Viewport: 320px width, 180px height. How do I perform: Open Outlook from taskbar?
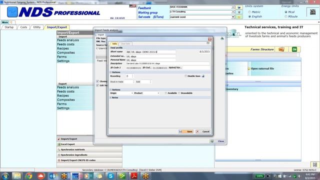(x=52, y=176)
